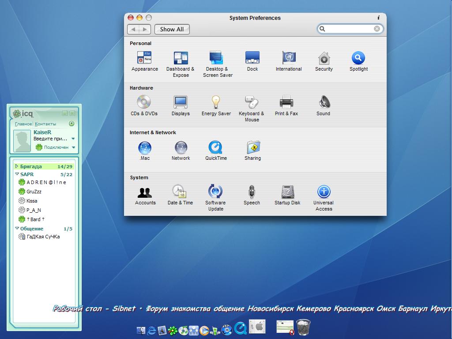The width and height of the screenshot is (452, 339).
Task: Open the Appearance preferences pane
Action: 145,61
